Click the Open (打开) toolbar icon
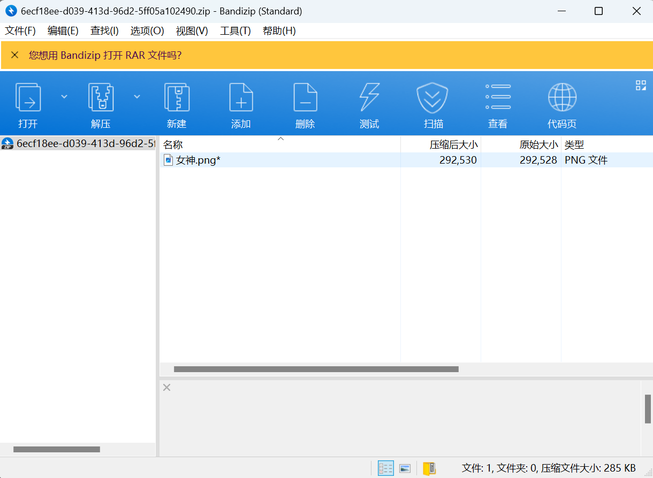 click(28, 97)
